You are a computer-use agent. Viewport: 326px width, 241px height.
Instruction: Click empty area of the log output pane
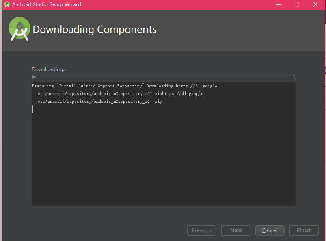pos(164,158)
